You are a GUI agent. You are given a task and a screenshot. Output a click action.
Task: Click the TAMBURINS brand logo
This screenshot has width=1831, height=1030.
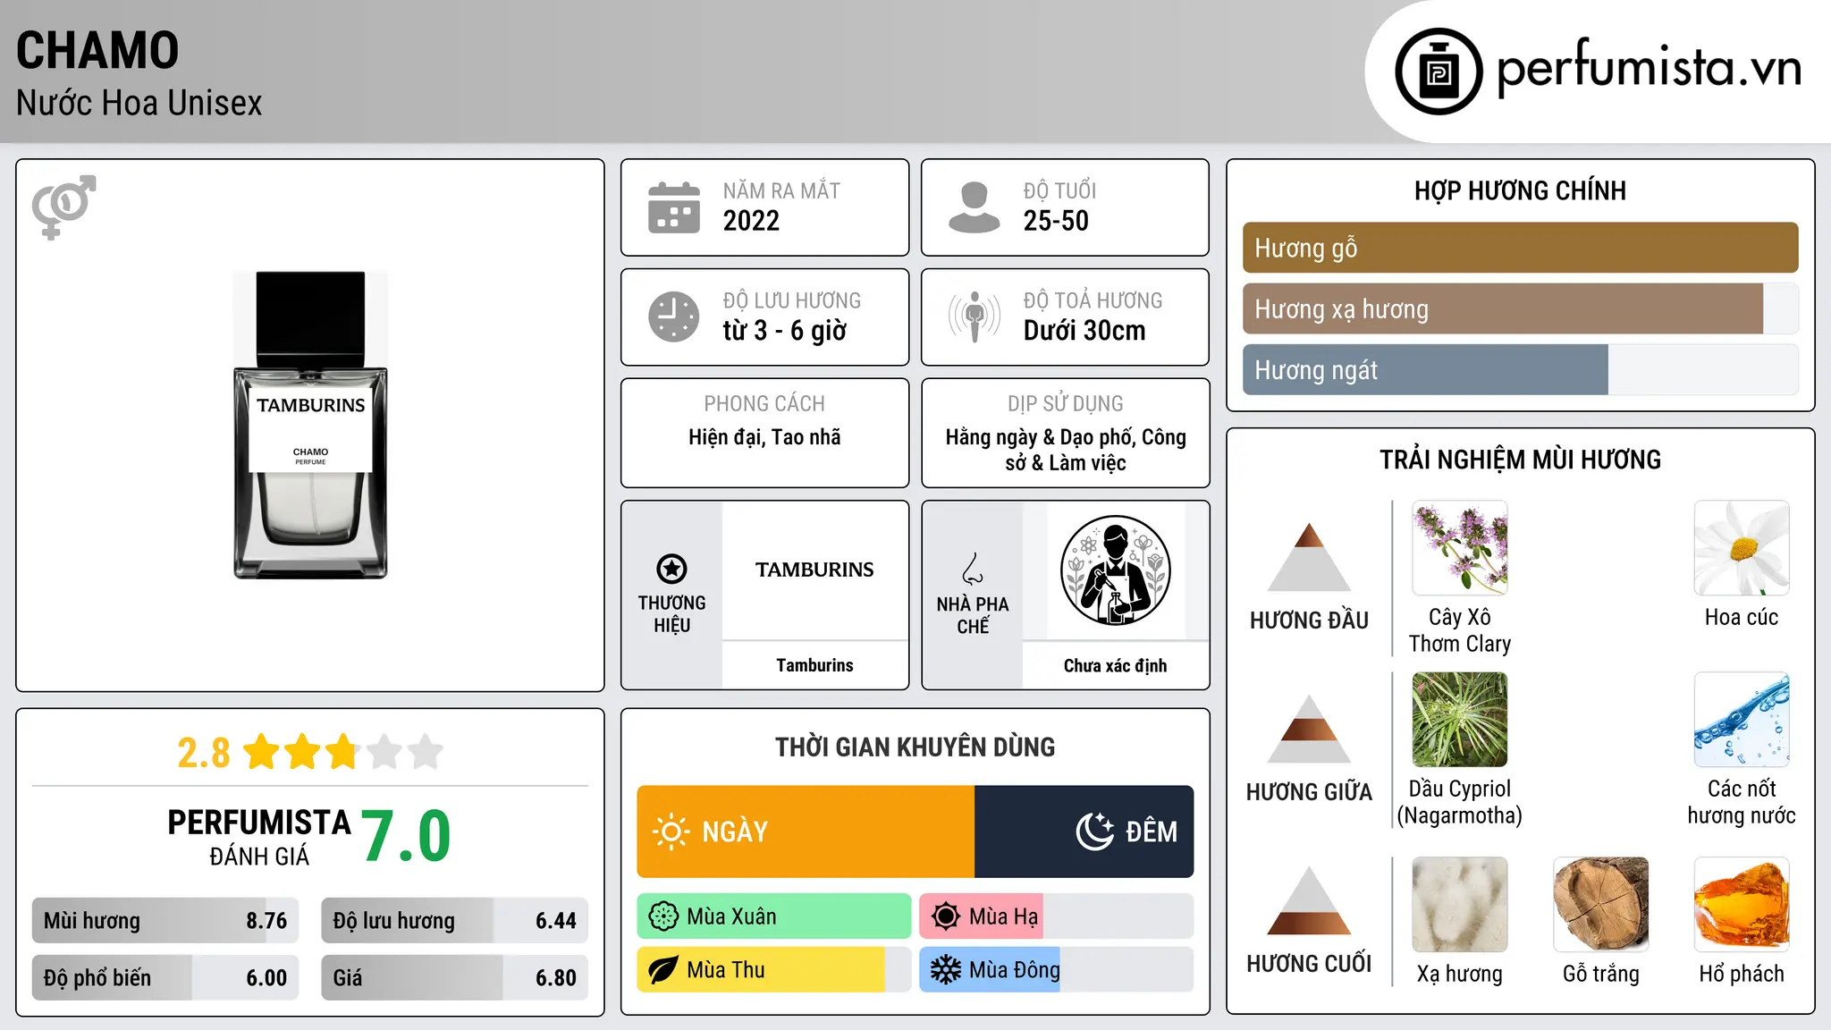[x=814, y=570]
